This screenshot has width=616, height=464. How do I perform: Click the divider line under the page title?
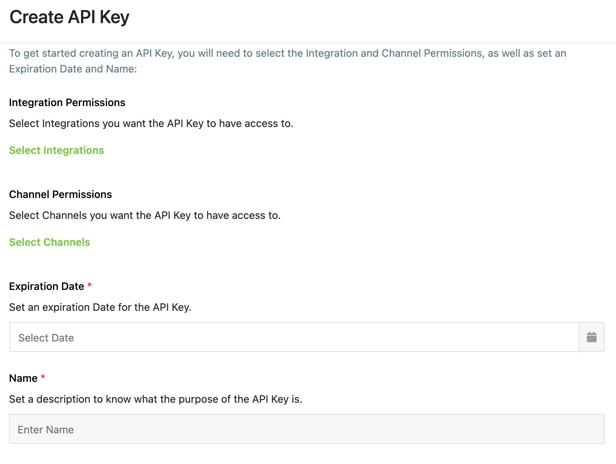[308, 43]
